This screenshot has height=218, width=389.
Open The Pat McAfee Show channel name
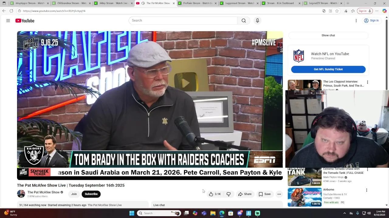point(43,192)
